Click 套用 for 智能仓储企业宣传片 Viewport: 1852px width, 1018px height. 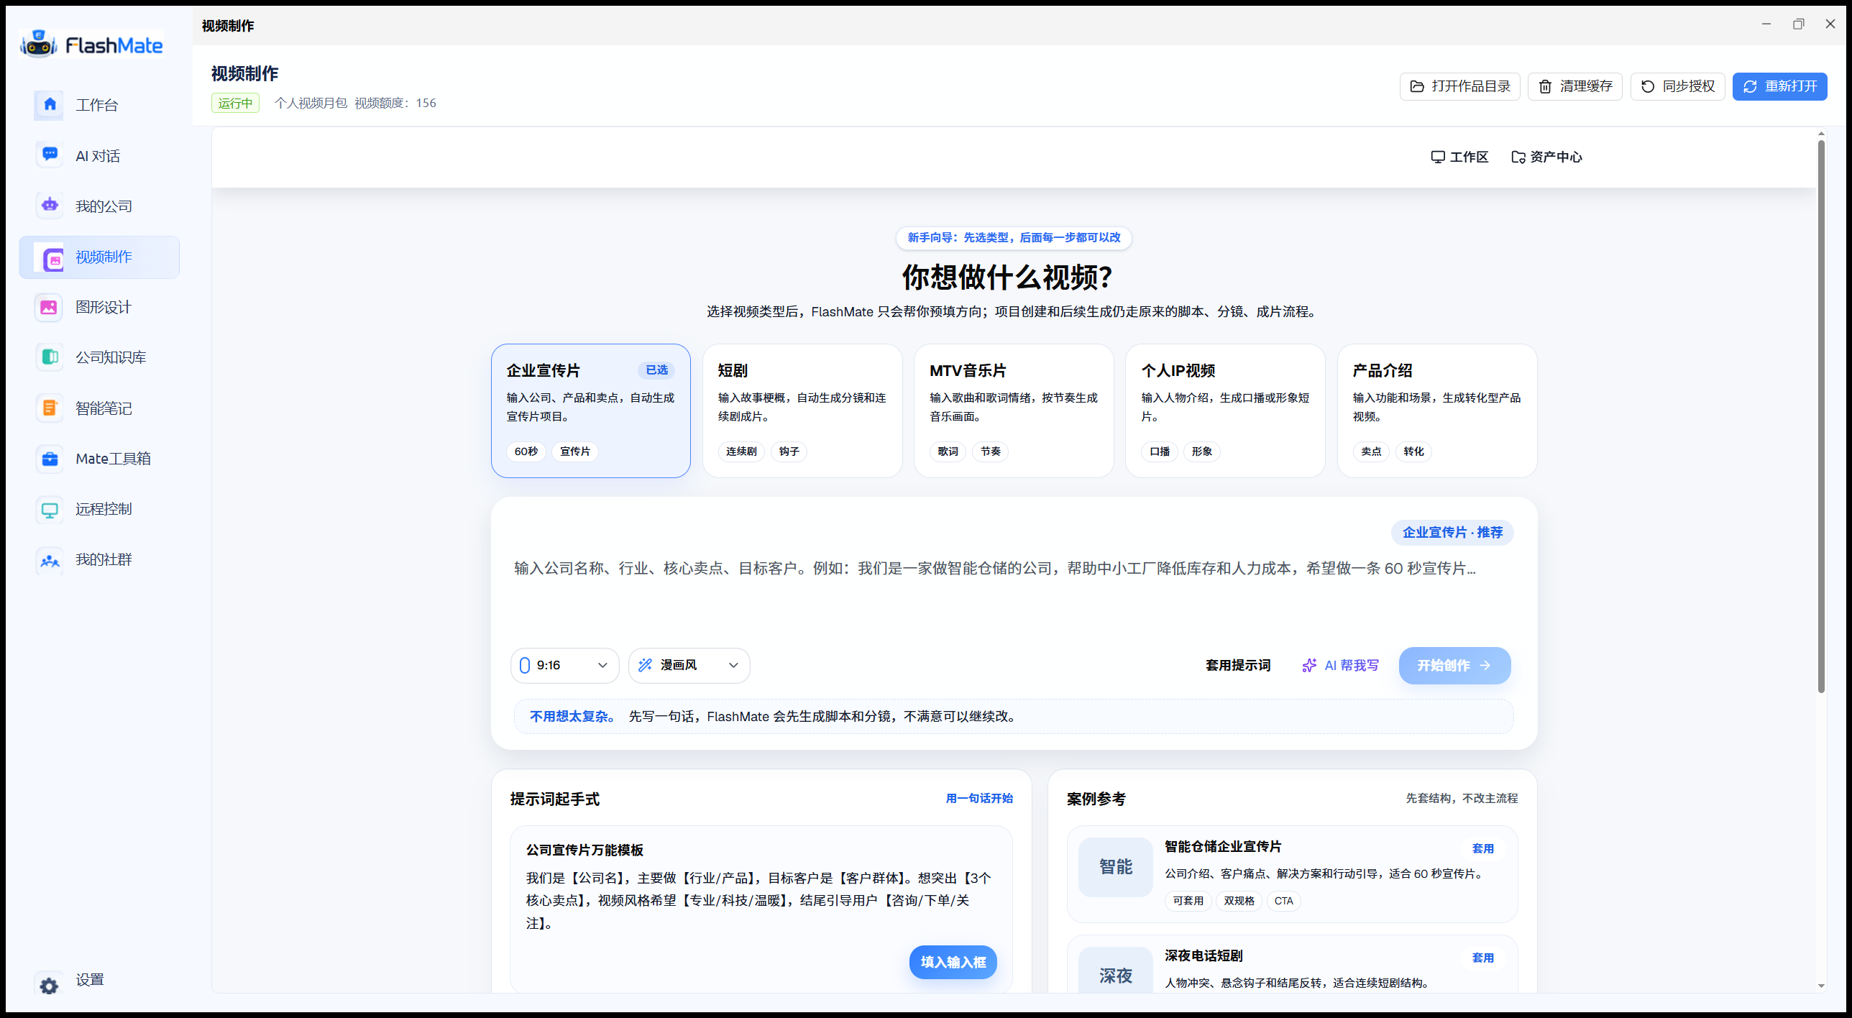[x=1482, y=848]
